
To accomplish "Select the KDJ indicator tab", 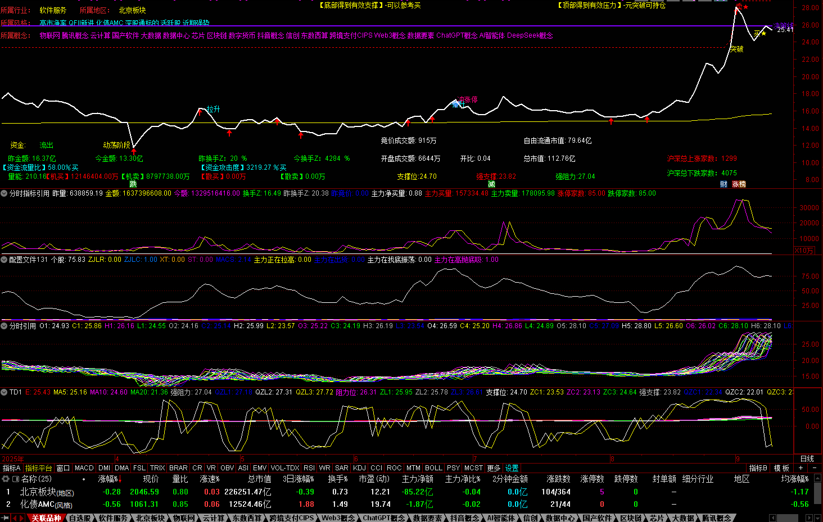I will click(359, 468).
